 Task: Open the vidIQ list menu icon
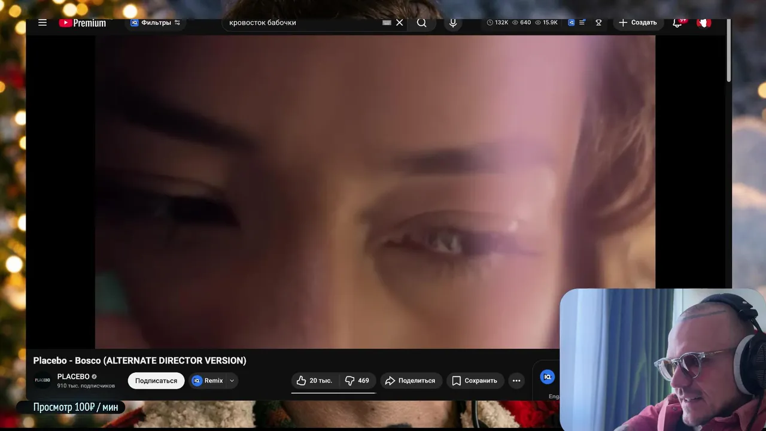pyautogui.click(x=582, y=23)
